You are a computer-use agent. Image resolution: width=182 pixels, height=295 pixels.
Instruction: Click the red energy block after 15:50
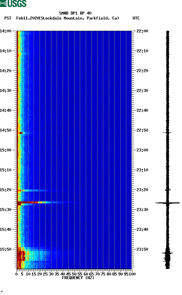pyautogui.click(x=21, y=256)
